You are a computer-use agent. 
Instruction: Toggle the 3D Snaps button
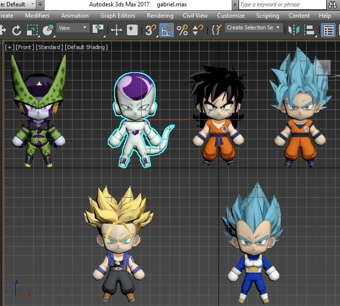pos(150,30)
